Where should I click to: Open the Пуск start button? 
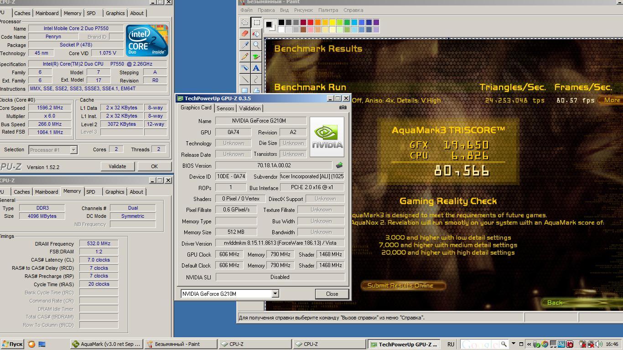pos(12,344)
